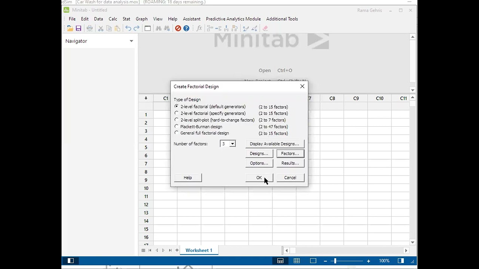Open the Graph menu
The height and width of the screenshot is (269, 479).
(x=142, y=19)
